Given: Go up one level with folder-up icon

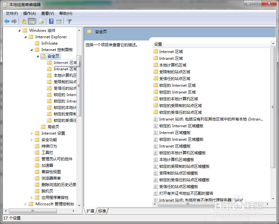Looking at the screenshot, I should 24,22.
